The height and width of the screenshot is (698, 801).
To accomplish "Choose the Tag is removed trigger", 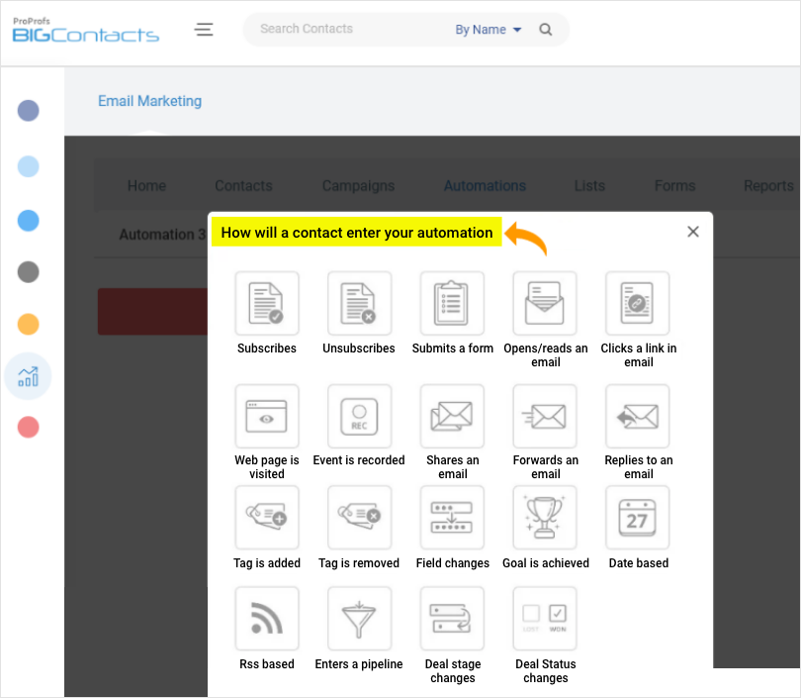I will point(359,518).
